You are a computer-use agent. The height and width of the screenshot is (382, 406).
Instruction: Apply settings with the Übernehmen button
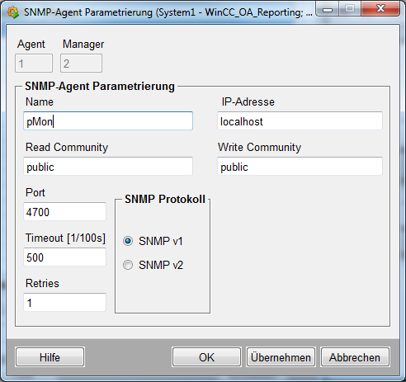pos(281,357)
